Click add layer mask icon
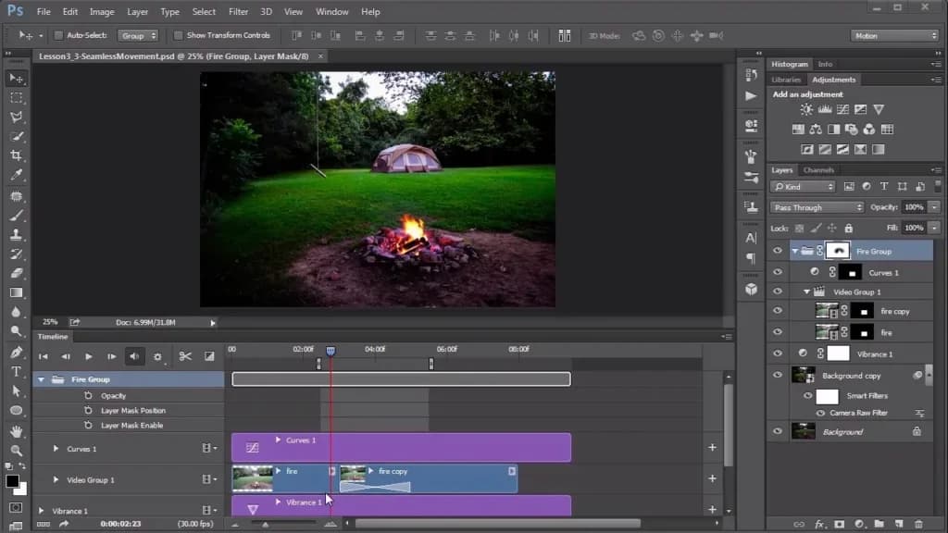 point(839,524)
